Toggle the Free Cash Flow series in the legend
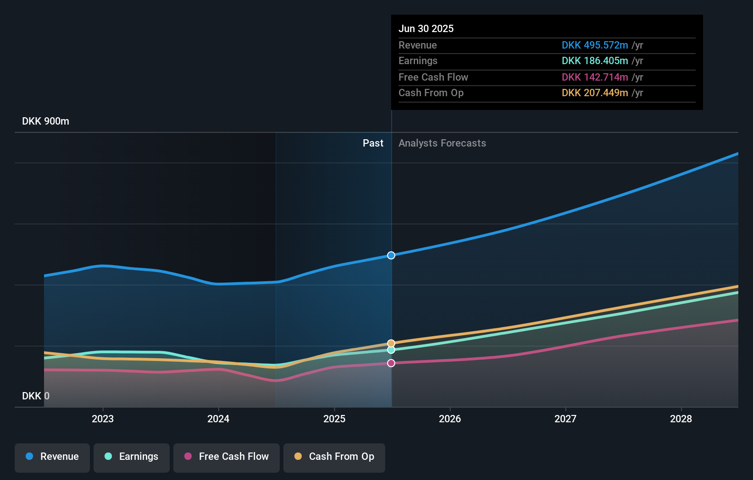753x480 pixels. 226,457
